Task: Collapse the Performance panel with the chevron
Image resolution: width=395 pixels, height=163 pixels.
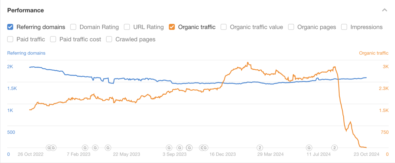Action: 384,10
